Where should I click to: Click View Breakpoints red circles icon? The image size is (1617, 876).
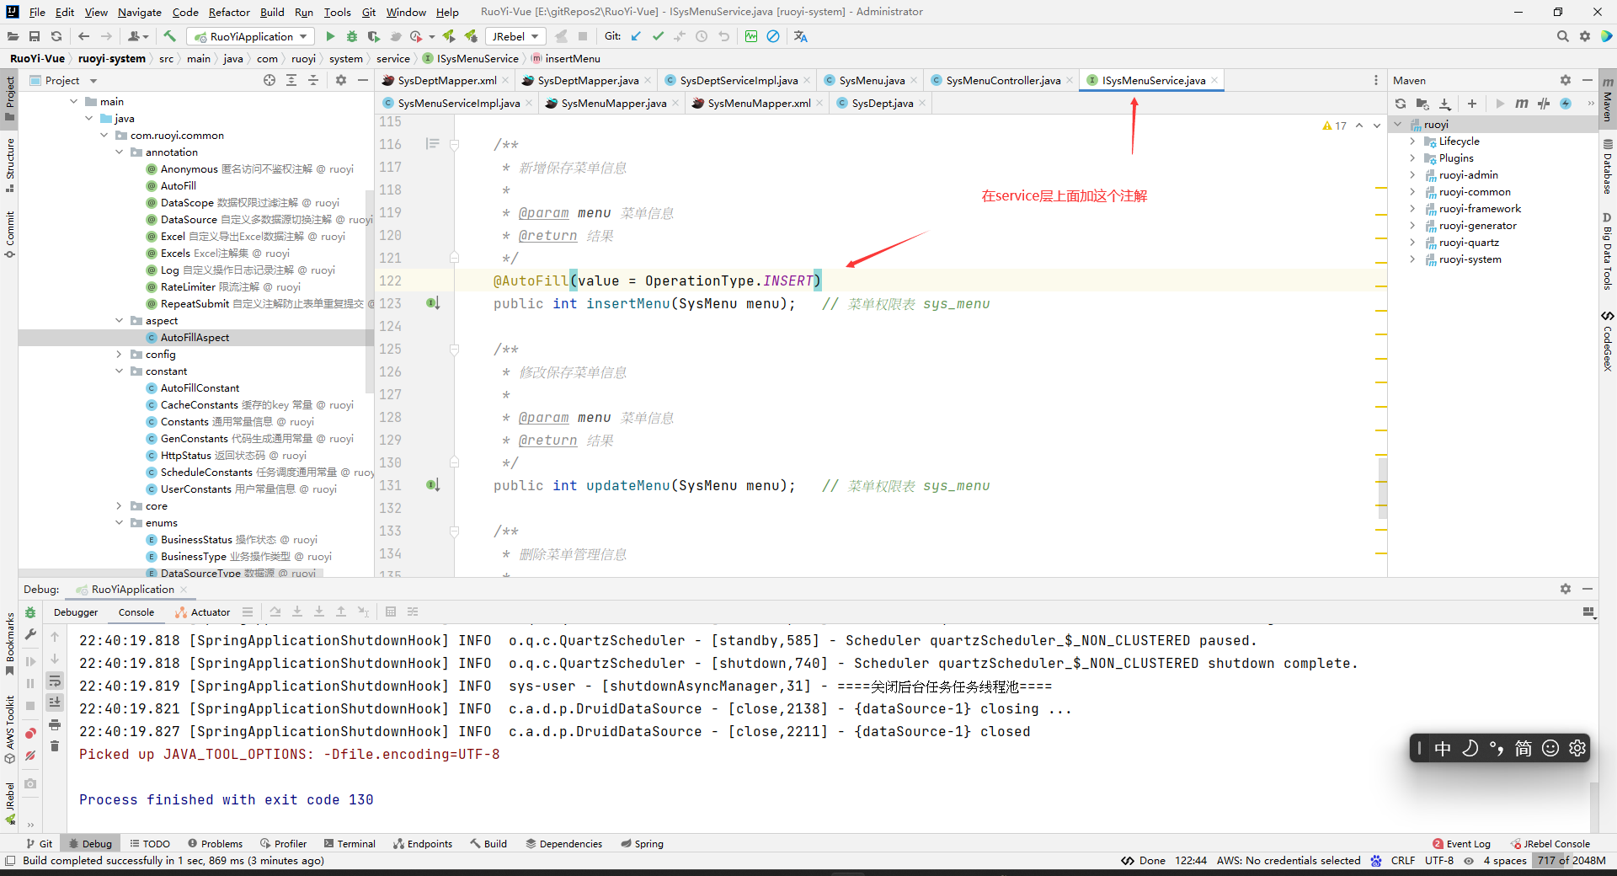coord(30,734)
